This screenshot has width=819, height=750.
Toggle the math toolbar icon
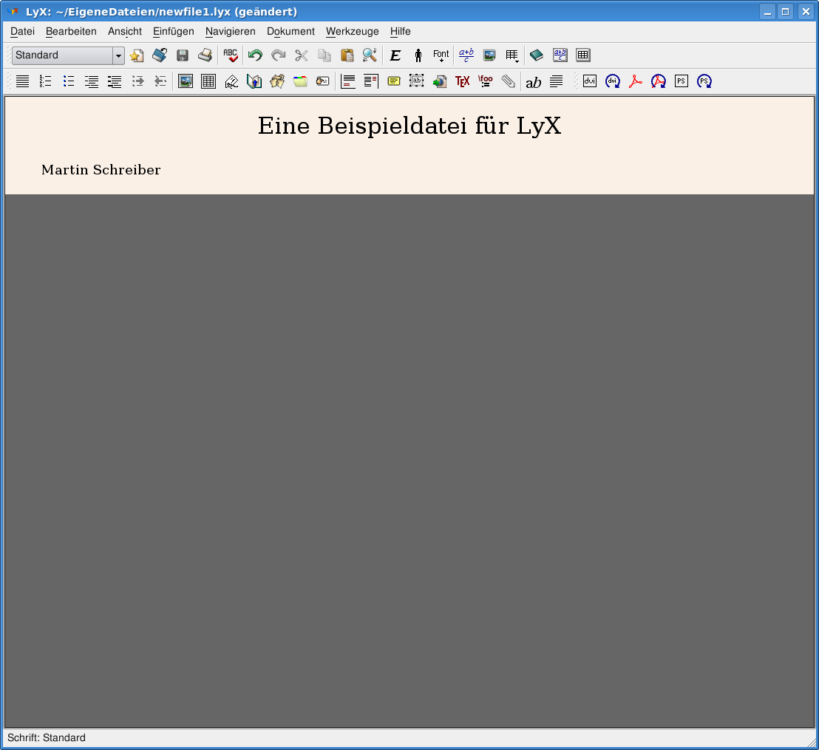(x=560, y=55)
